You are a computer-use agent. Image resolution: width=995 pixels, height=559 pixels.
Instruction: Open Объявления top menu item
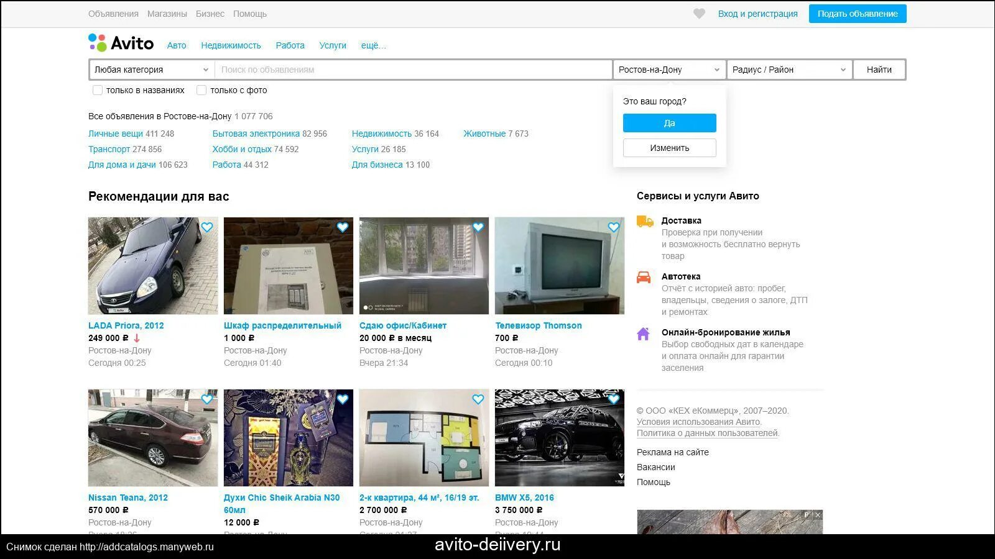tap(113, 14)
